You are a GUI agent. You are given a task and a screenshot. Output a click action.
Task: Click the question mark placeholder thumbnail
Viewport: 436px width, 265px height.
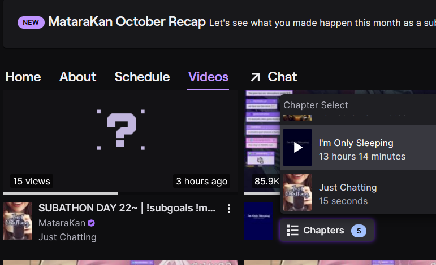click(120, 130)
